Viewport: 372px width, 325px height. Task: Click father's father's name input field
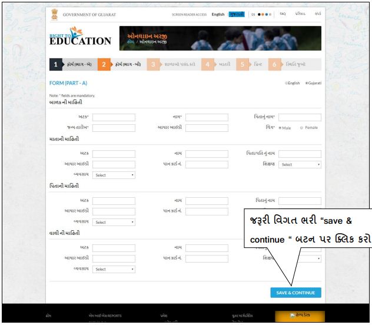(x=300, y=201)
